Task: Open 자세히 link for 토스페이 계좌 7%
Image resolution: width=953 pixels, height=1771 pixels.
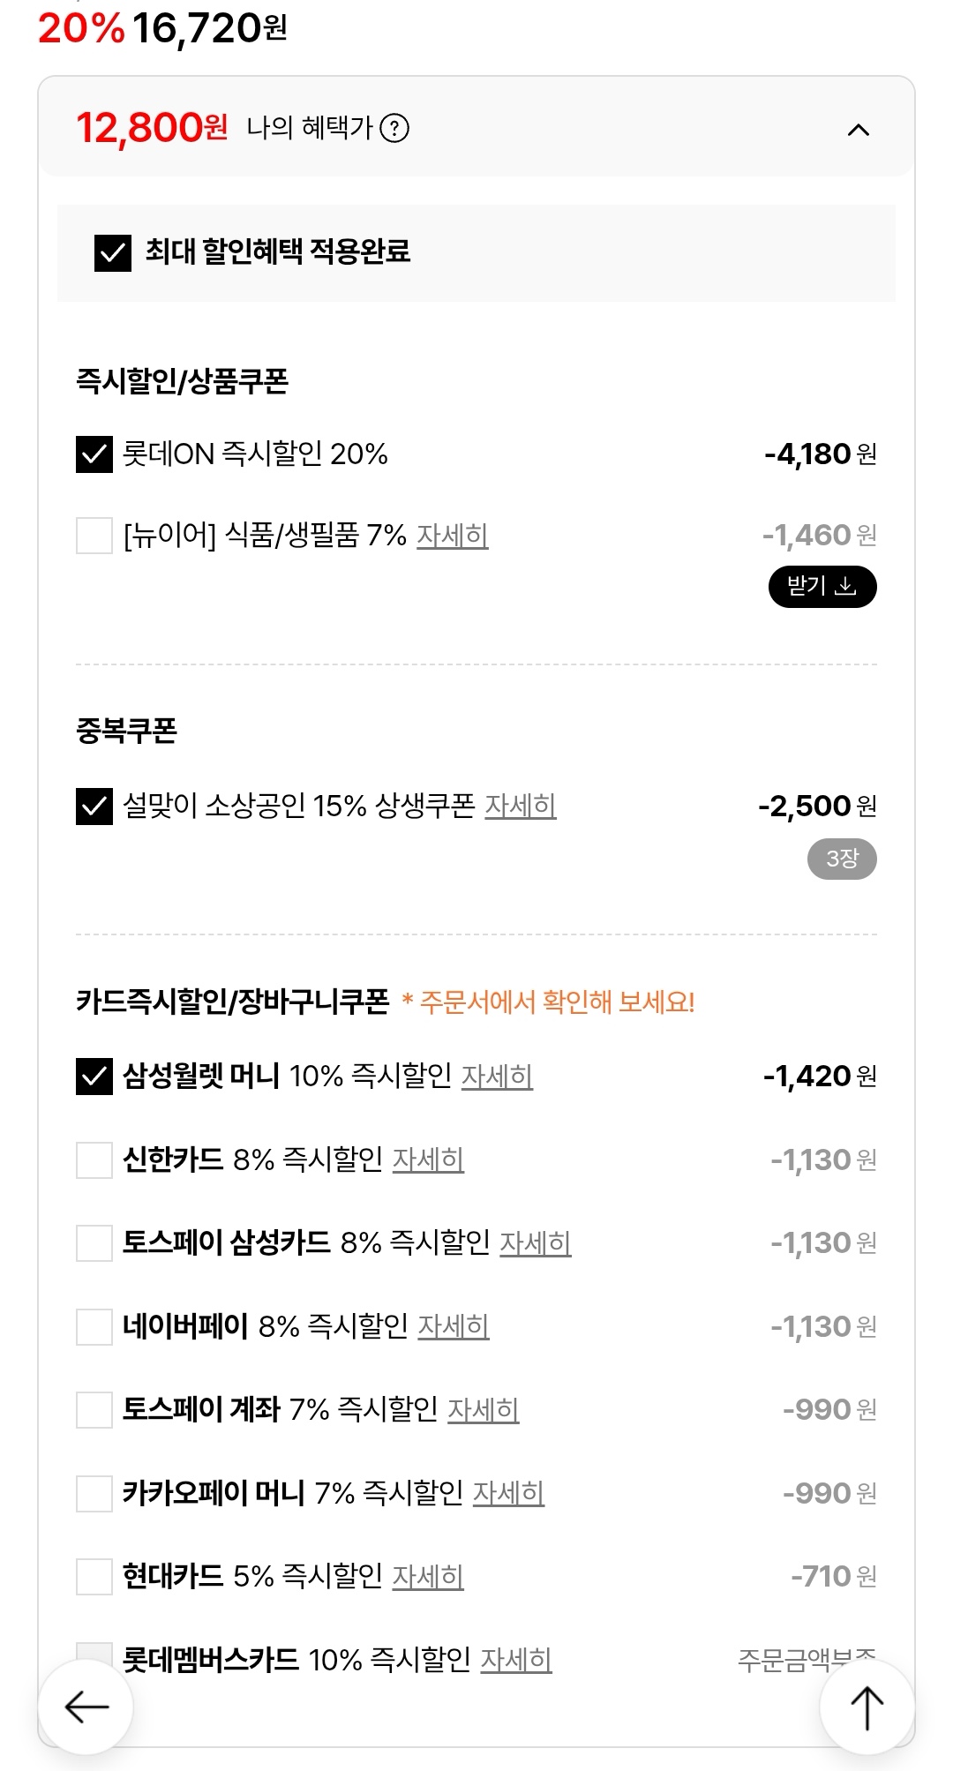Action: 483,1409
